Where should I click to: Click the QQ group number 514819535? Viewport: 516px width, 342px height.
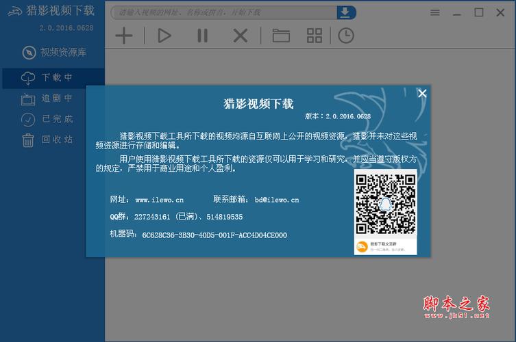point(225,217)
